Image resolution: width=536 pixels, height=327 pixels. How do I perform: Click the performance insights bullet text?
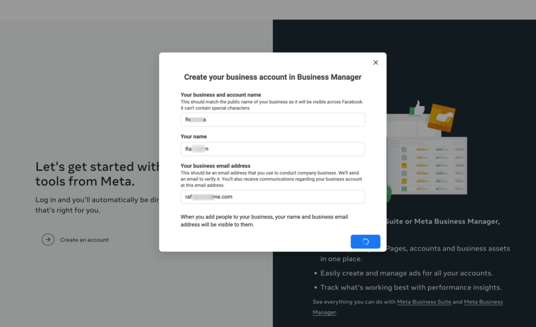(410, 287)
